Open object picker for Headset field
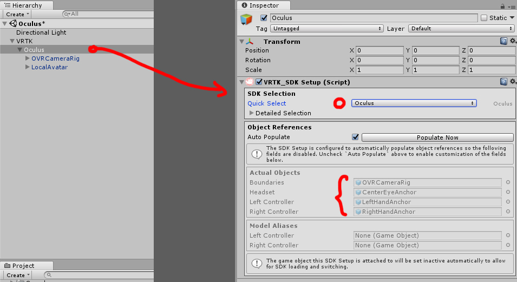Viewport: 517px width, 282px height. point(508,192)
